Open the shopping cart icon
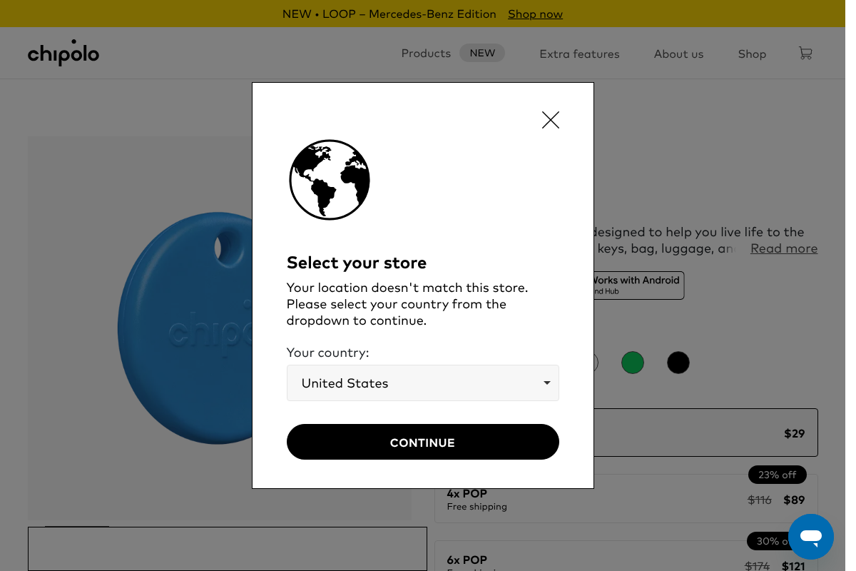The height and width of the screenshot is (571, 856). [x=805, y=54]
